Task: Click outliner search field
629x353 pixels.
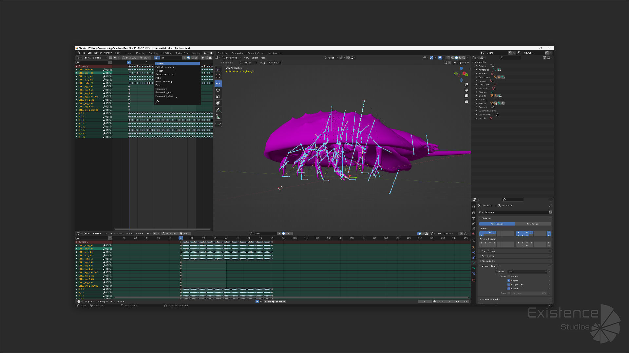Action: tap(510, 58)
